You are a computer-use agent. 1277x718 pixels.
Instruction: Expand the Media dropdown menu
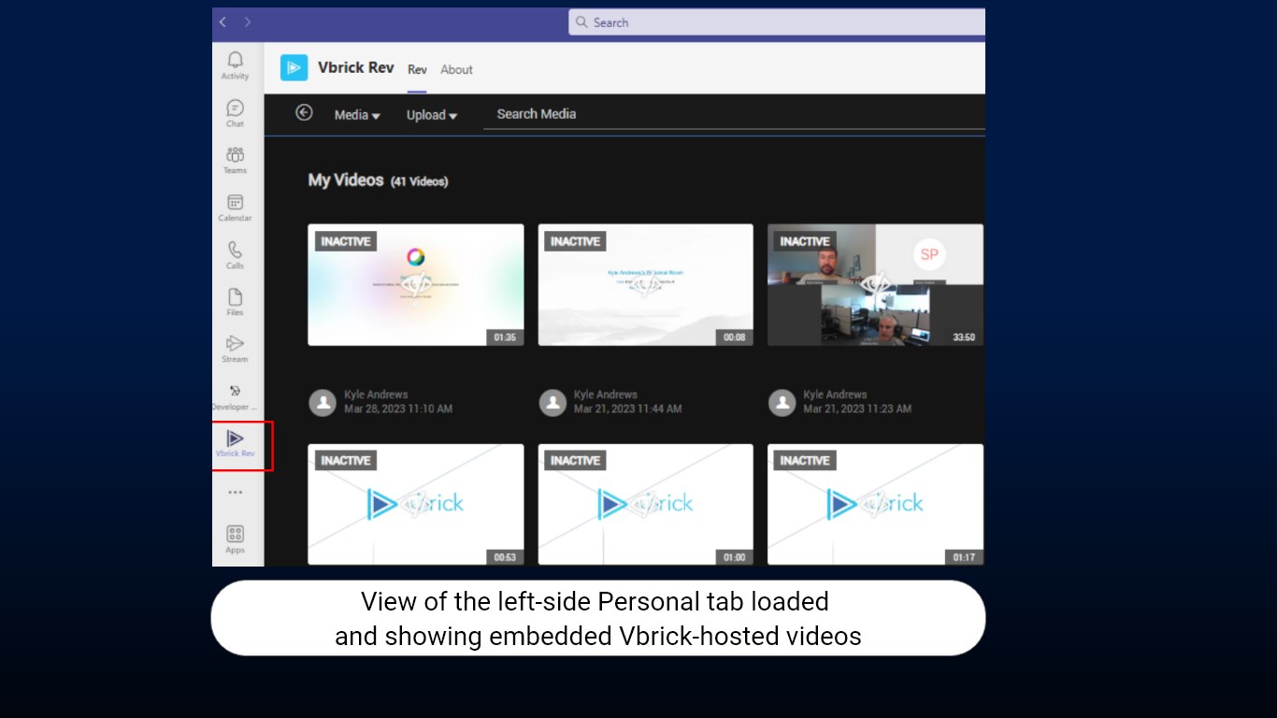pos(357,115)
